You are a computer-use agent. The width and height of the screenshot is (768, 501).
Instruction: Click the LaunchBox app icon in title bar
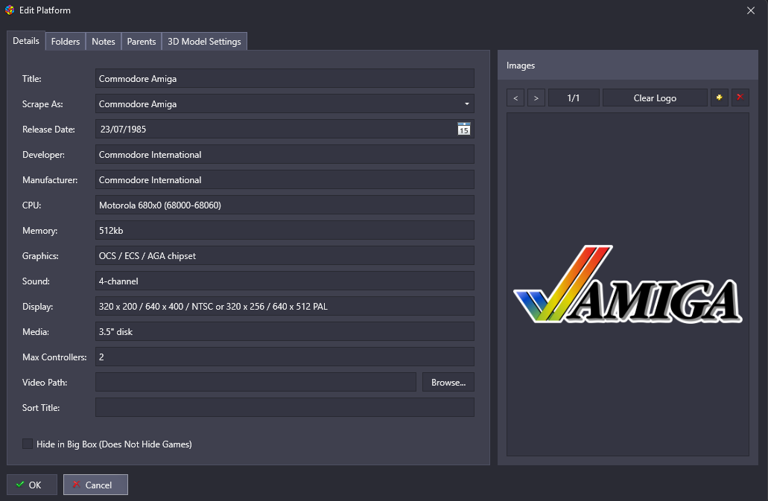coord(10,10)
